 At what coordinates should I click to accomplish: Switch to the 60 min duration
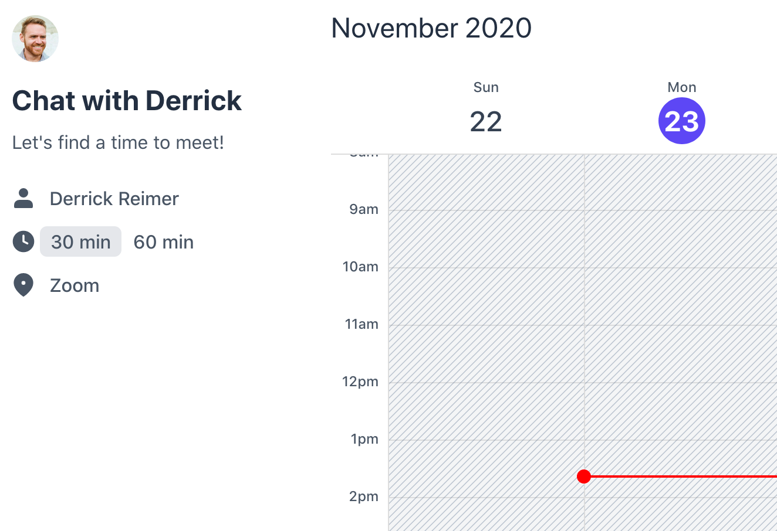point(164,241)
